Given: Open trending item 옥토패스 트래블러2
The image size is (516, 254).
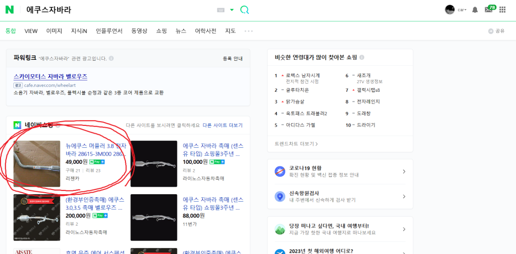Looking at the screenshot, I should 307,113.
